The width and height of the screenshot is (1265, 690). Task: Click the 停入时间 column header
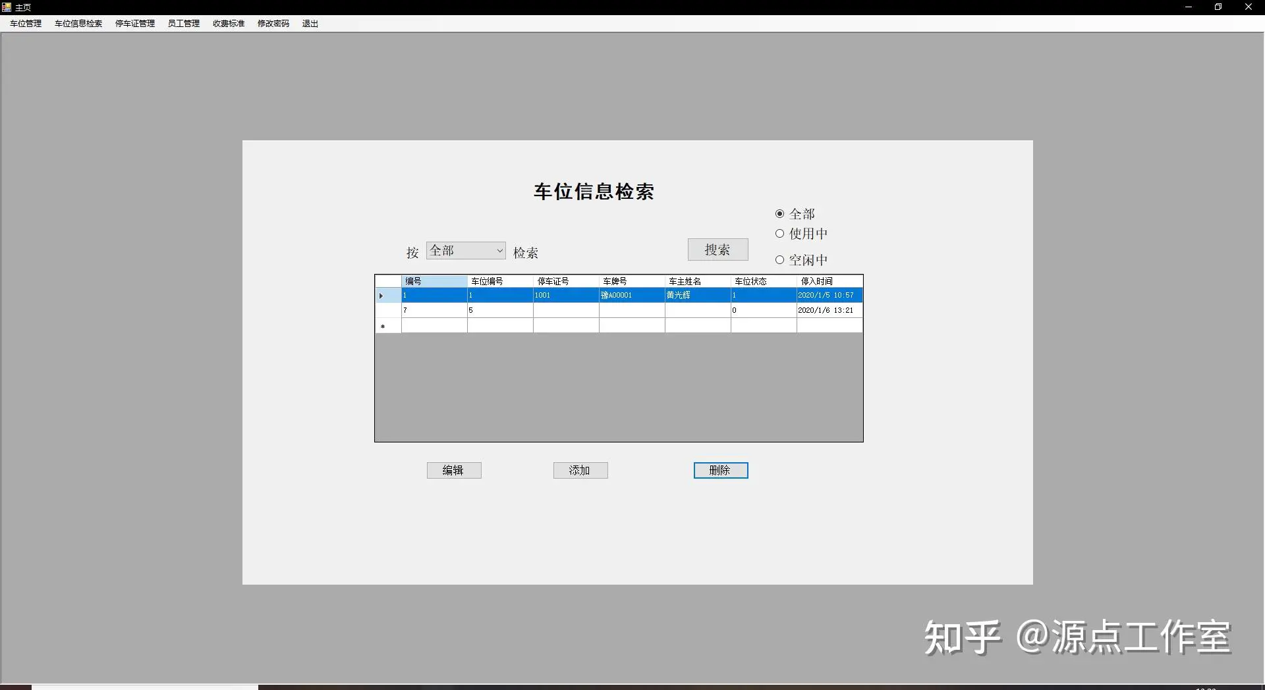tap(829, 281)
